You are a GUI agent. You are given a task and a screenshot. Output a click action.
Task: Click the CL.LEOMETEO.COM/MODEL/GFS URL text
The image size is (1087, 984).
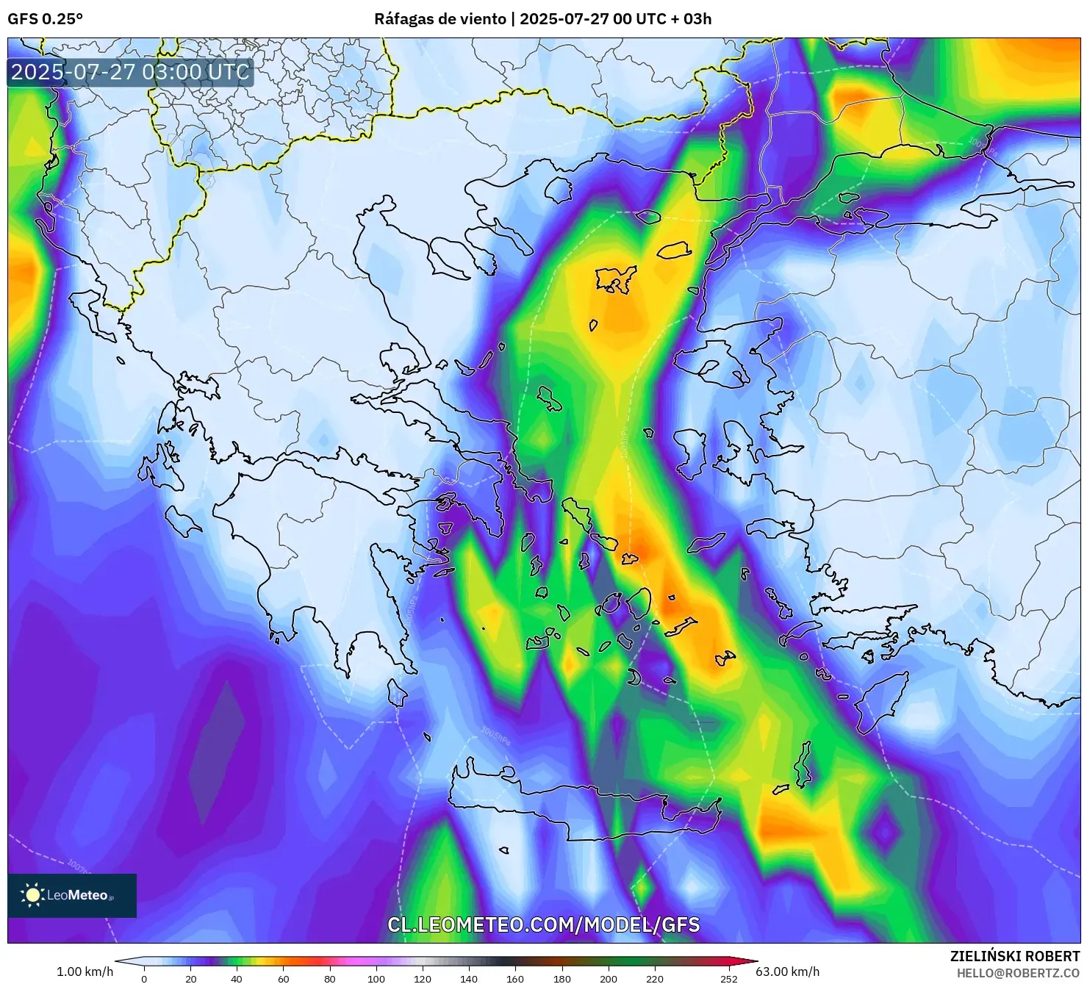pyautogui.click(x=544, y=924)
